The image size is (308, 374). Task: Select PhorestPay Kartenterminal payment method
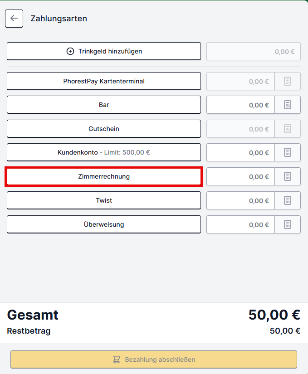(104, 81)
